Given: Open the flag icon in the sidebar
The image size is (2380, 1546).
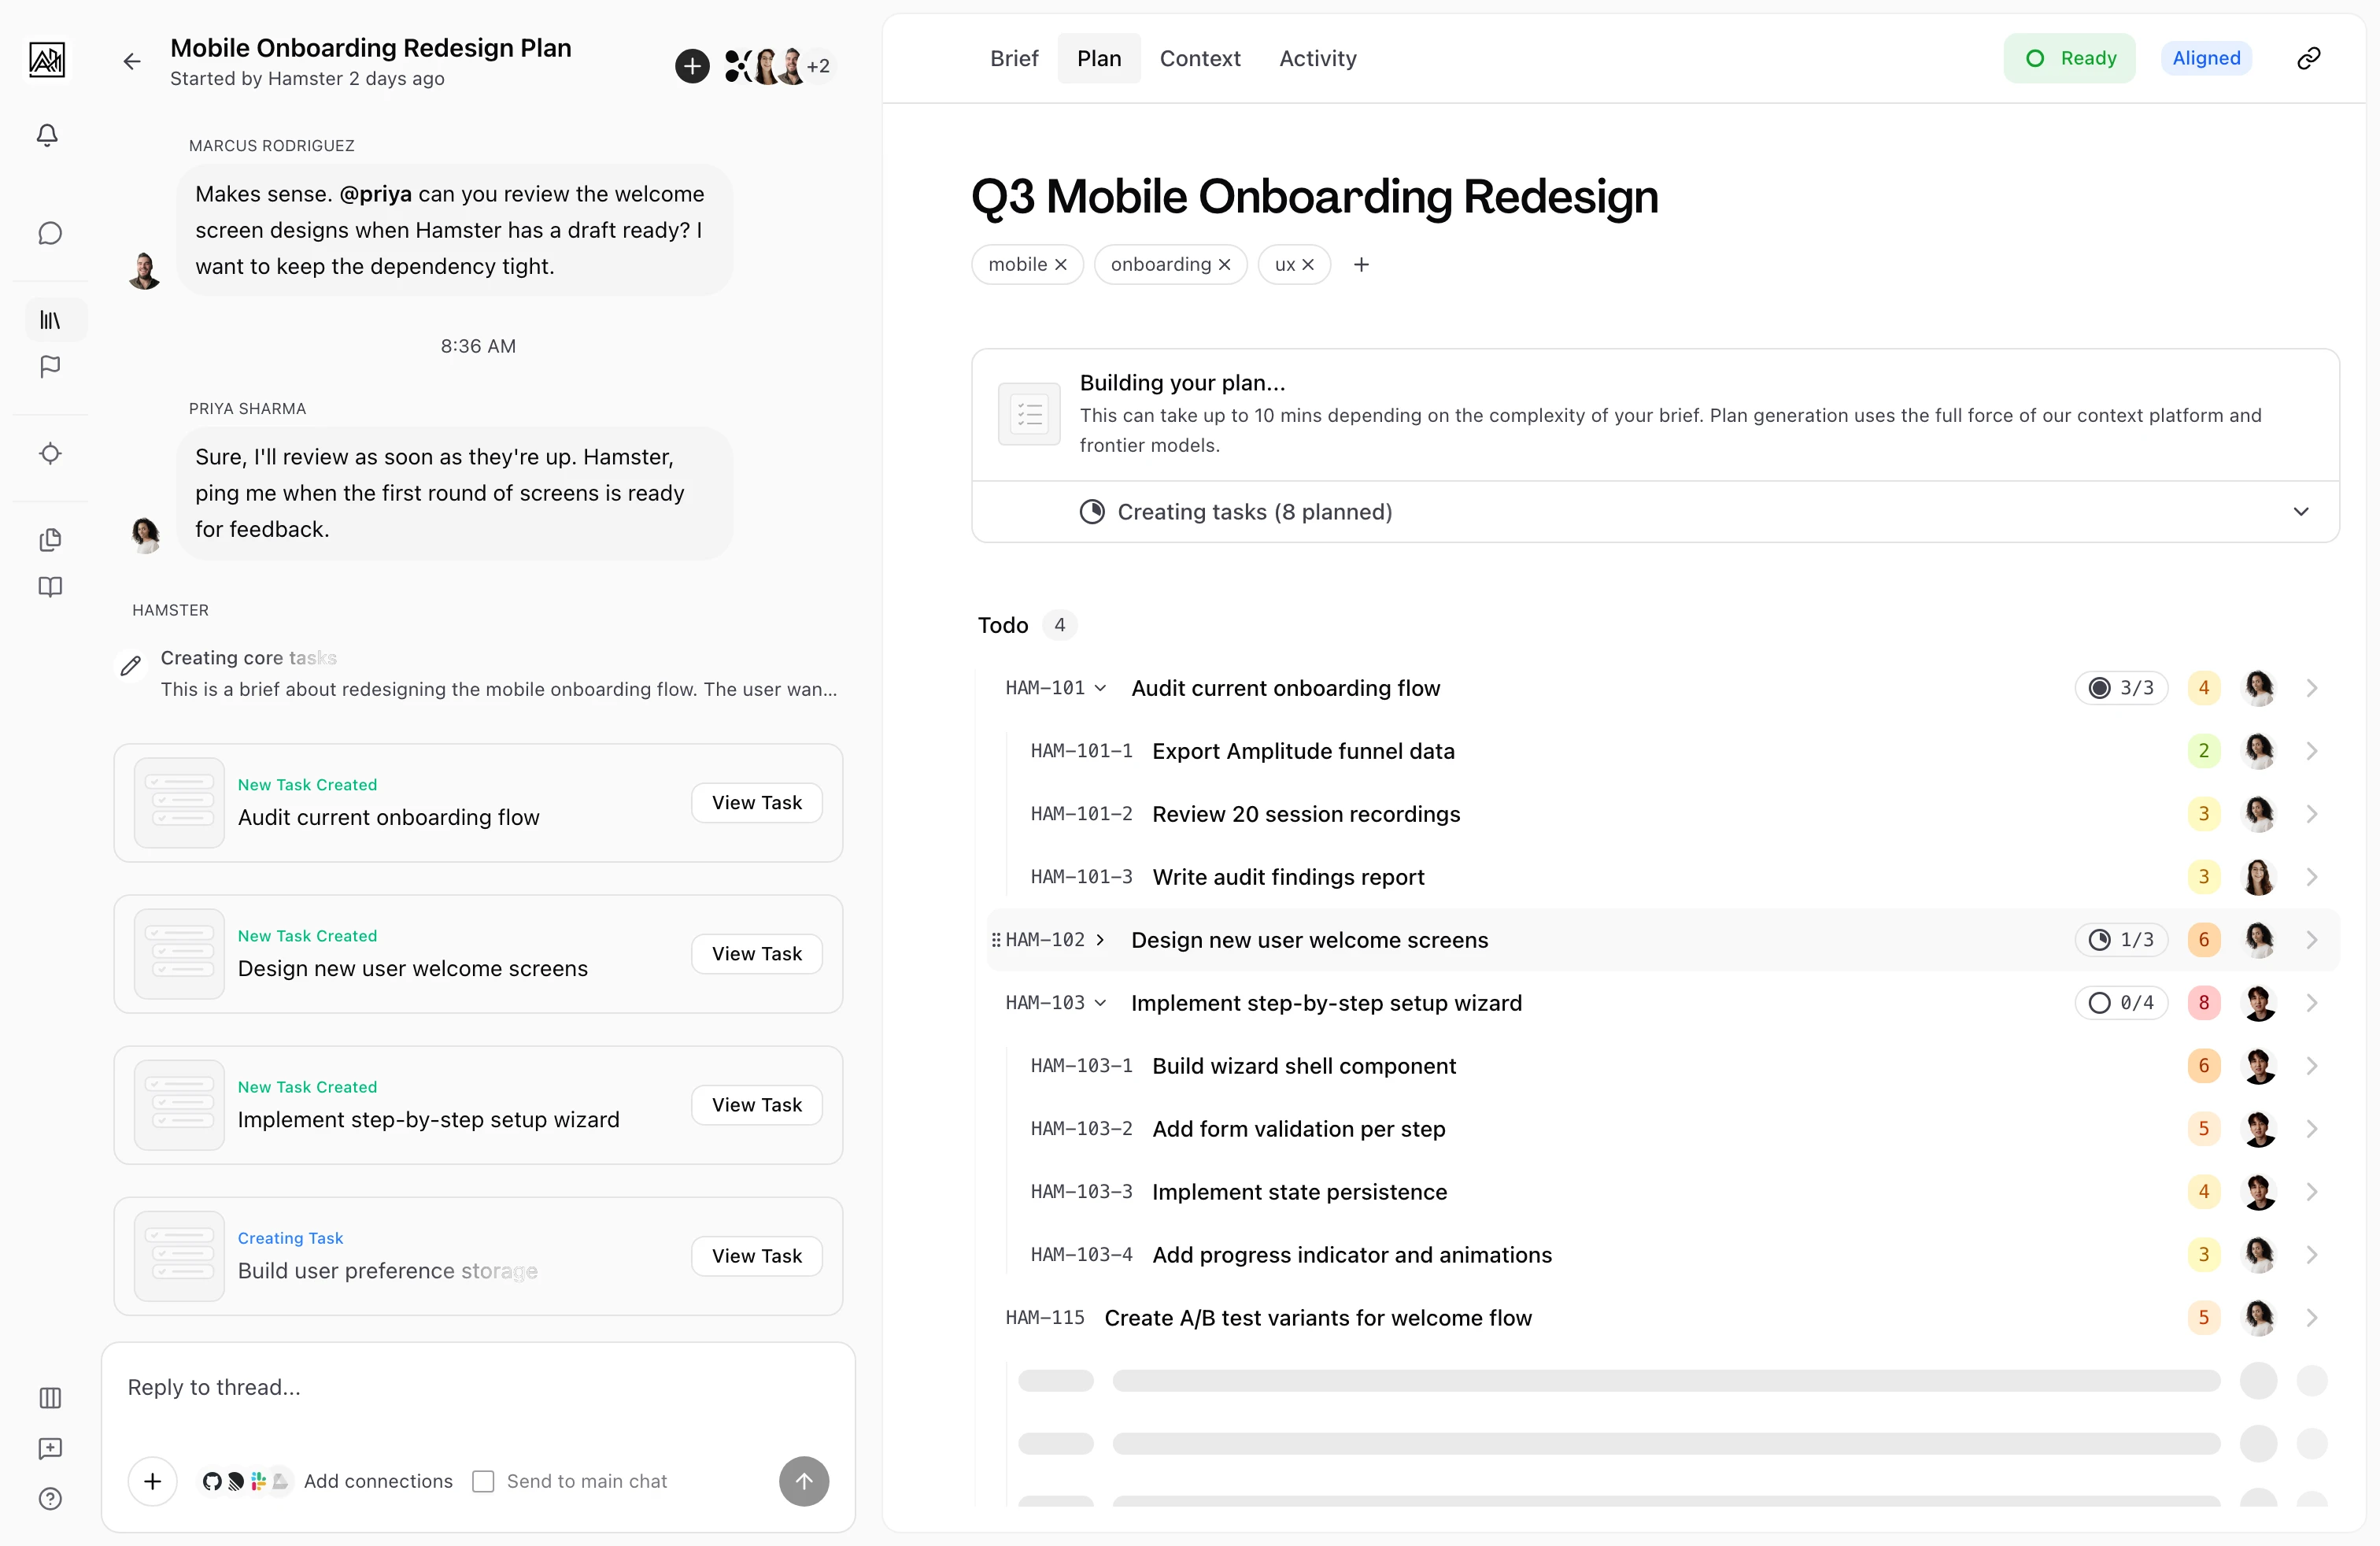Looking at the screenshot, I should pyautogui.click(x=50, y=367).
